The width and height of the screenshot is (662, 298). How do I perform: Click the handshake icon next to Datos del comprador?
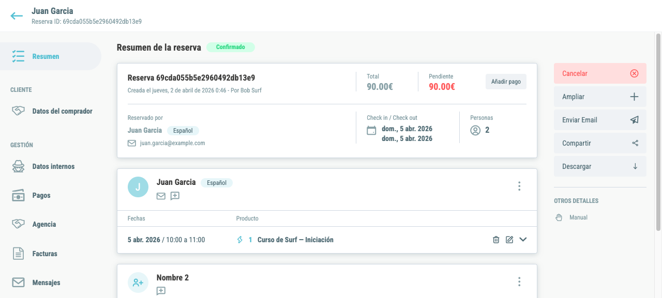19,111
